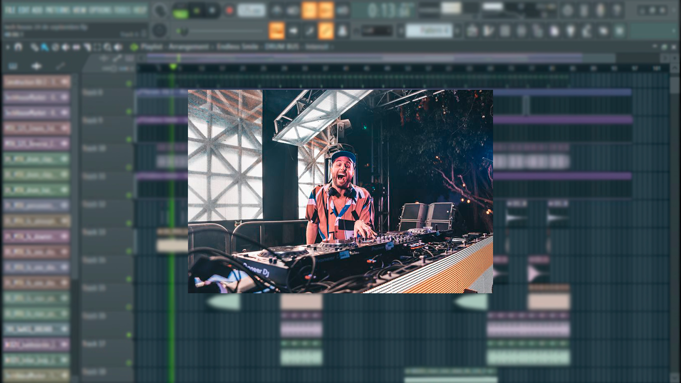Mute Track 12 with its green light
Image resolution: width=681 pixels, height=383 pixels.
pyautogui.click(x=129, y=223)
